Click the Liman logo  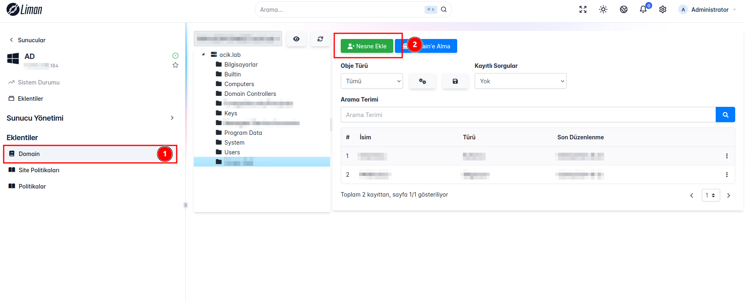pos(24,9)
